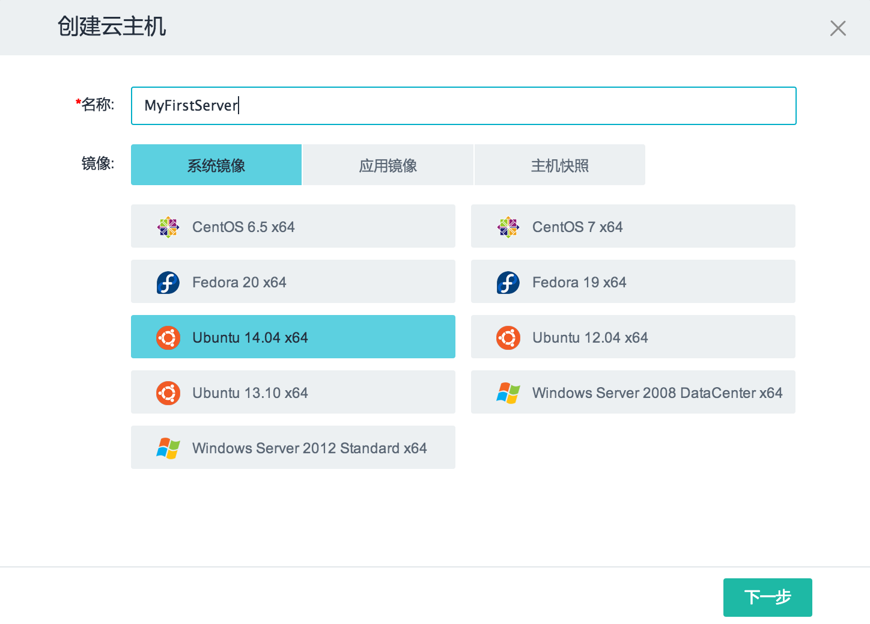Open the 主机快照 tab

click(560, 165)
